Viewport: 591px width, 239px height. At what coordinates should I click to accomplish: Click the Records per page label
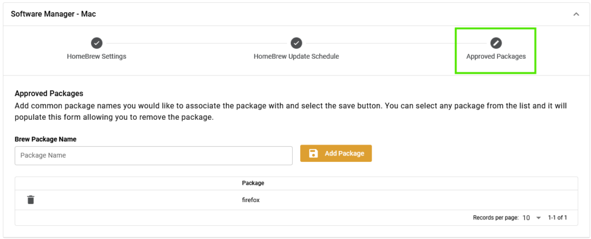[496, 218]
